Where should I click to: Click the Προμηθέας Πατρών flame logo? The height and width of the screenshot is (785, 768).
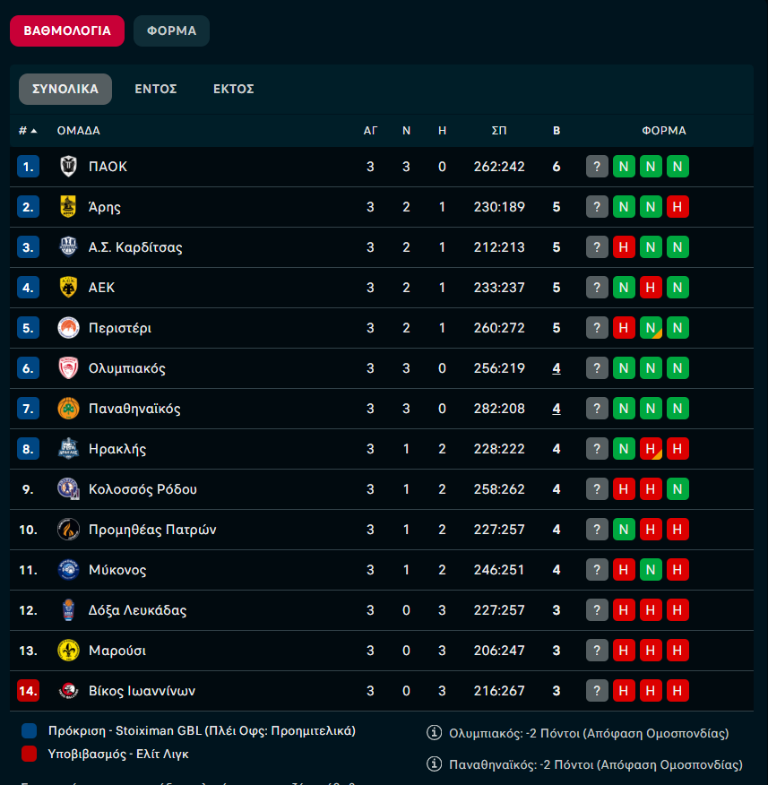click(68, 530)
